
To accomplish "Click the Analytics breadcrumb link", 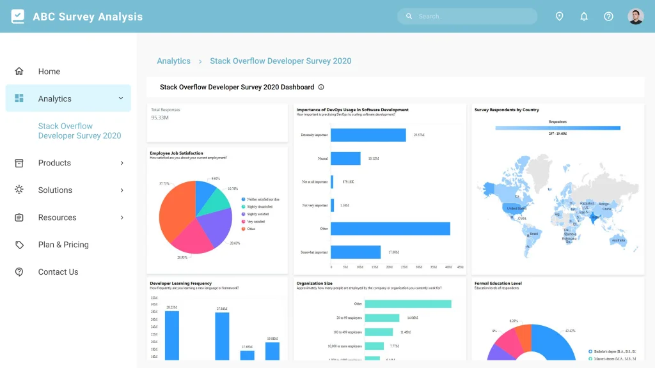I will [x=173, y=61].
